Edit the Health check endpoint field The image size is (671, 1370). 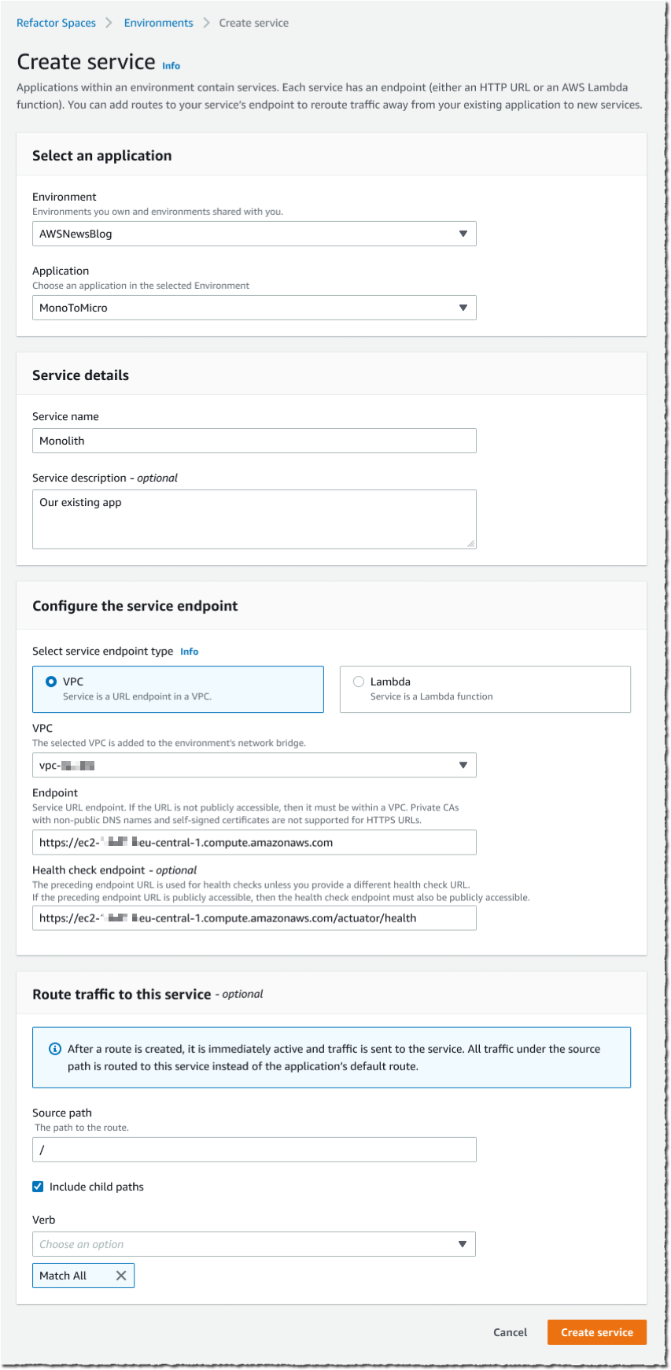point(253,918)
